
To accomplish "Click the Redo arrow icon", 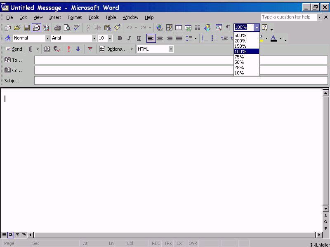I will tap(143, 28).
